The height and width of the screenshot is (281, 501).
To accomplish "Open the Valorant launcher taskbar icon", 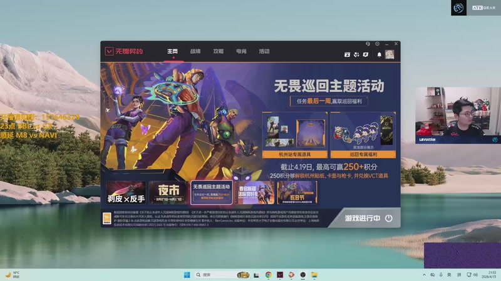I will 280,275.
